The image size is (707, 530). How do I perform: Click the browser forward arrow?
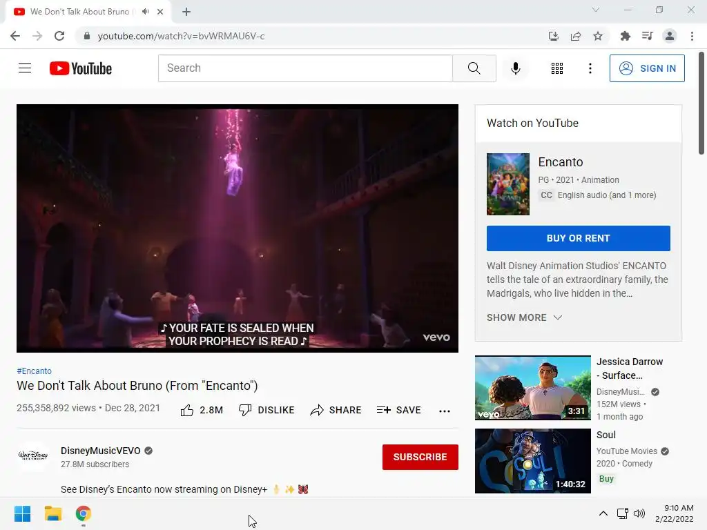click(x=37, y=36)
